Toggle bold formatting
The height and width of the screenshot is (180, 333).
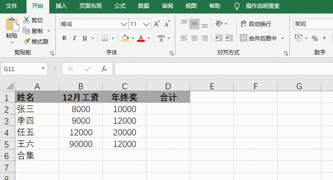(x=64, y=38)
